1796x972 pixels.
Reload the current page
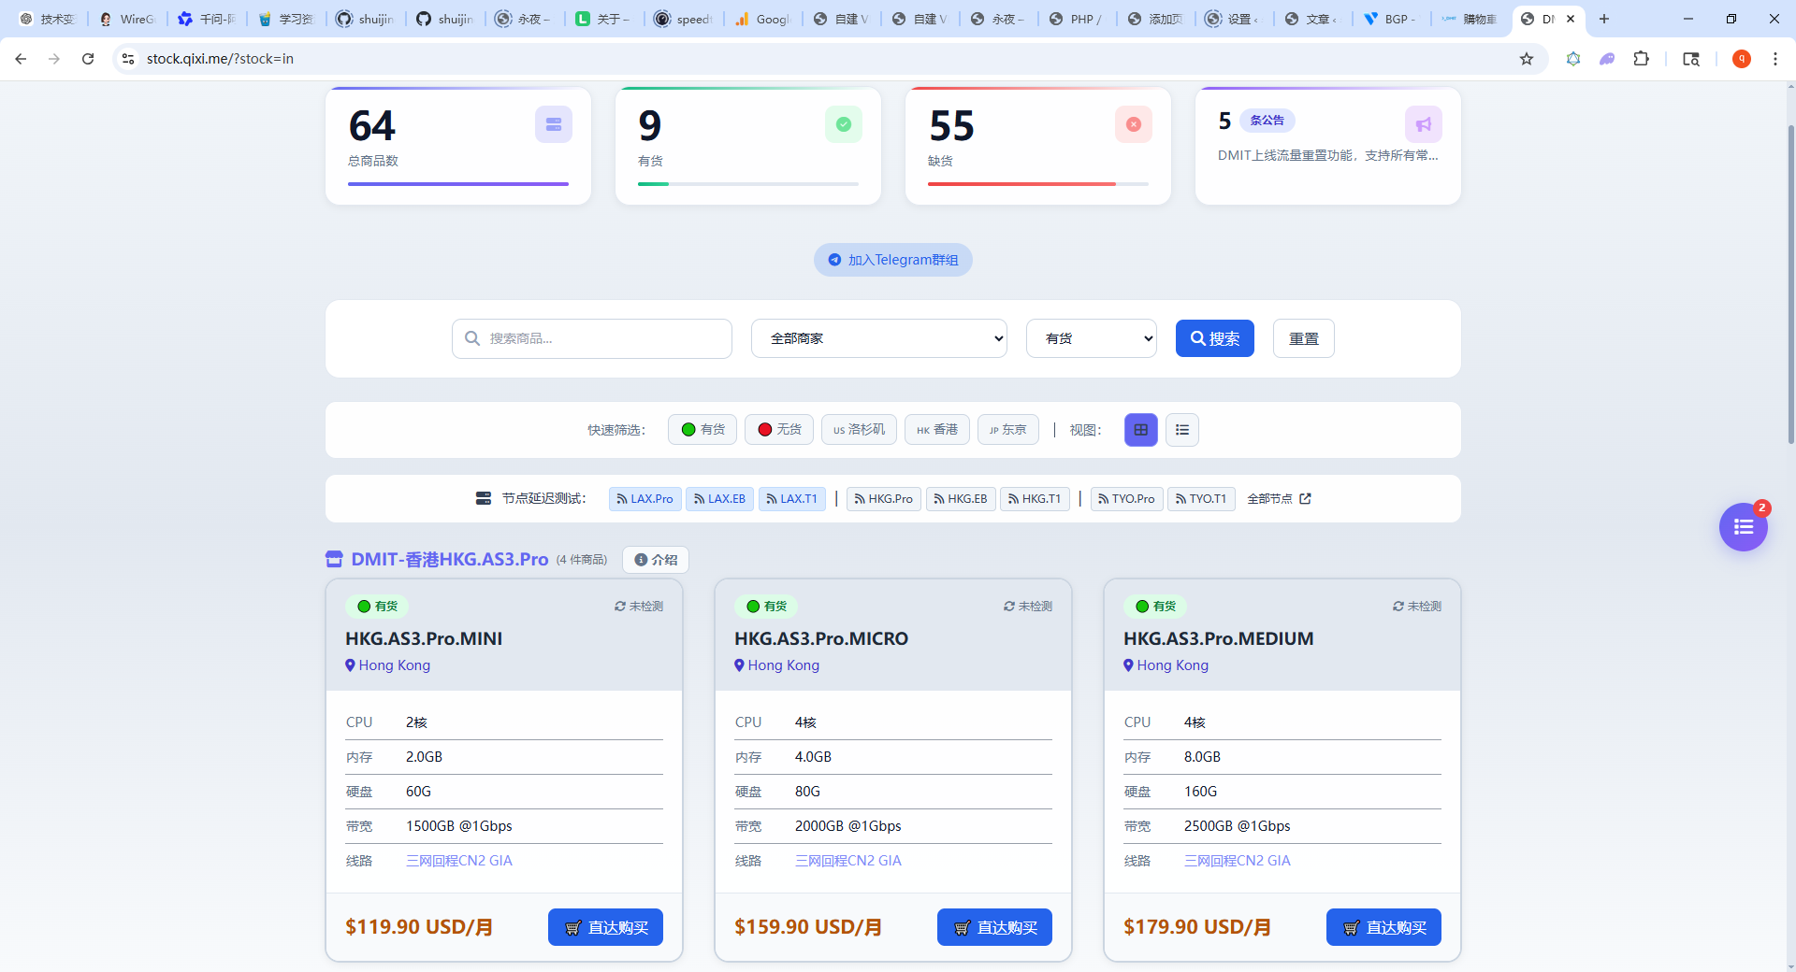point(88,59)
